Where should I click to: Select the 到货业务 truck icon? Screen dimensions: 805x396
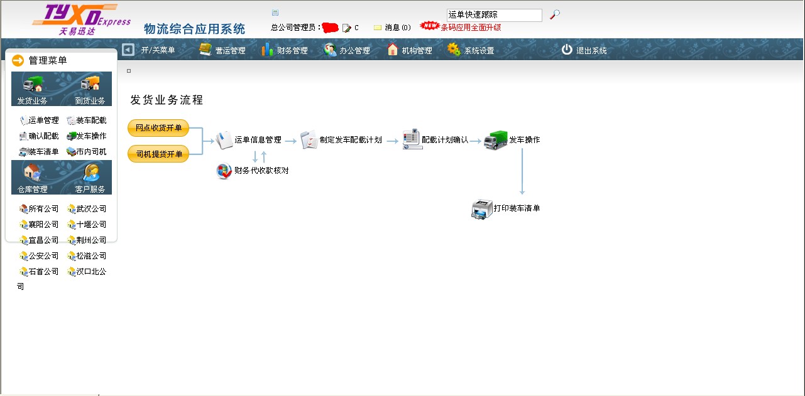point(90,84)
